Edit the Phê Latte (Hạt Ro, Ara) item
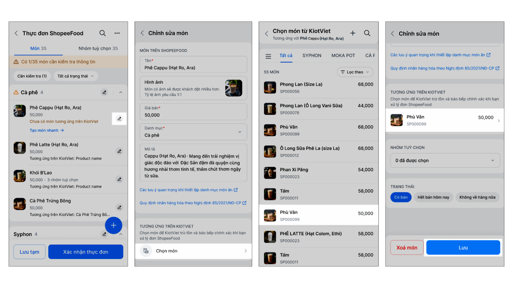This screenshot has width=513, height=288. pos(119,151)
